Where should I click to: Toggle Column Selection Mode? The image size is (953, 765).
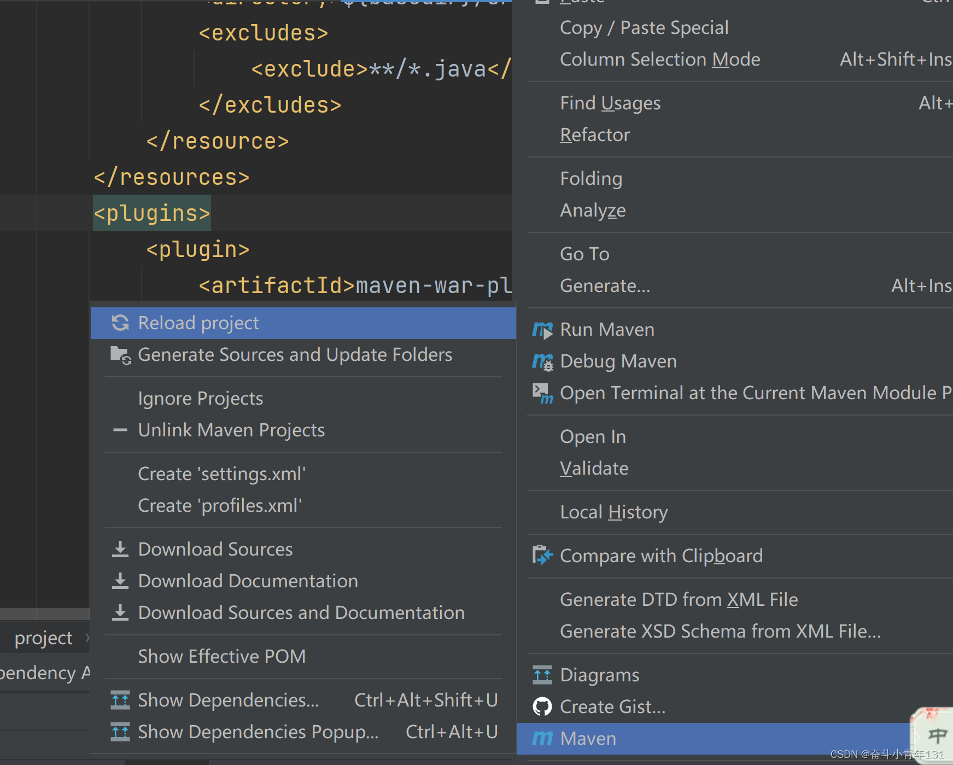click(659, 59)
